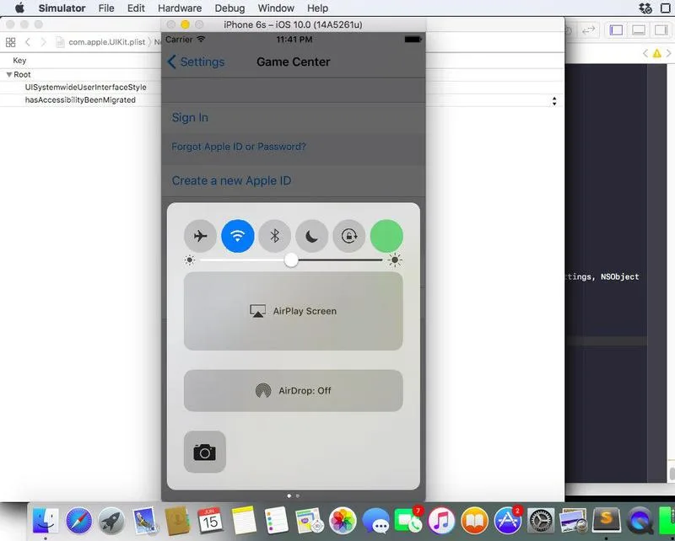Open Messages from the Dock
Viewport: 675px width, 541px height.
(x=375, y=521)
